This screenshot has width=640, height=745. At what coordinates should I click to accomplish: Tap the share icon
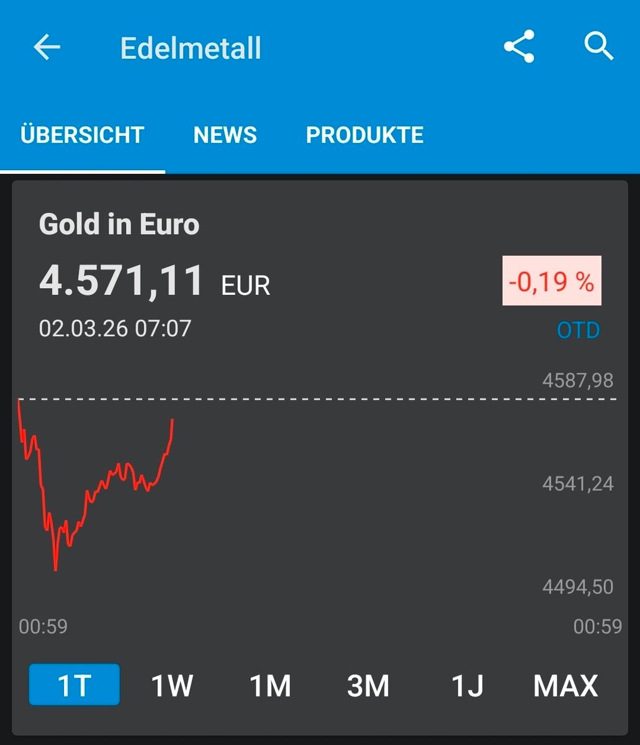(519, 47)
